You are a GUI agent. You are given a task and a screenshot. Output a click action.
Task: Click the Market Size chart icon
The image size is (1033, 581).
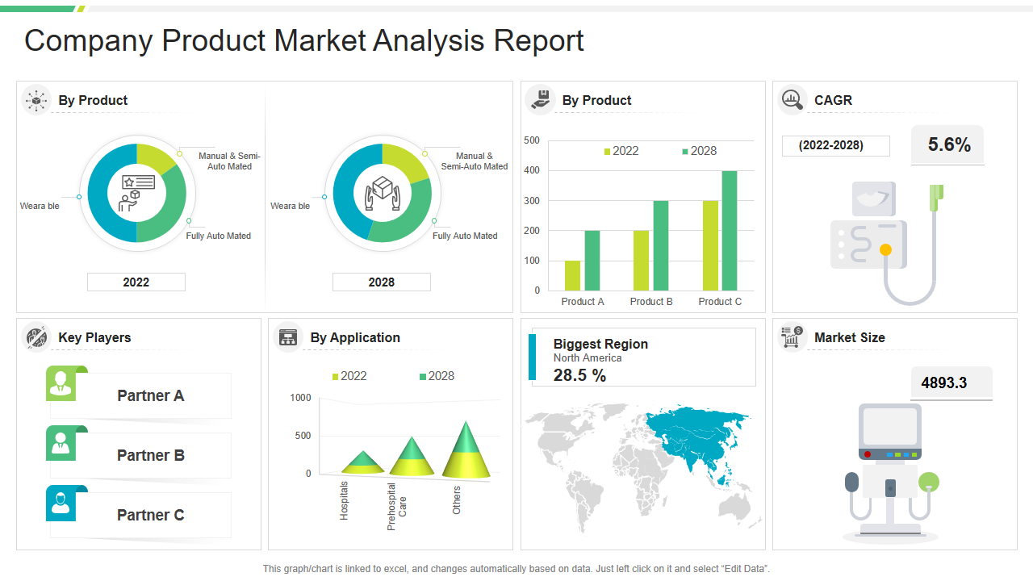[x=793, y=337]
